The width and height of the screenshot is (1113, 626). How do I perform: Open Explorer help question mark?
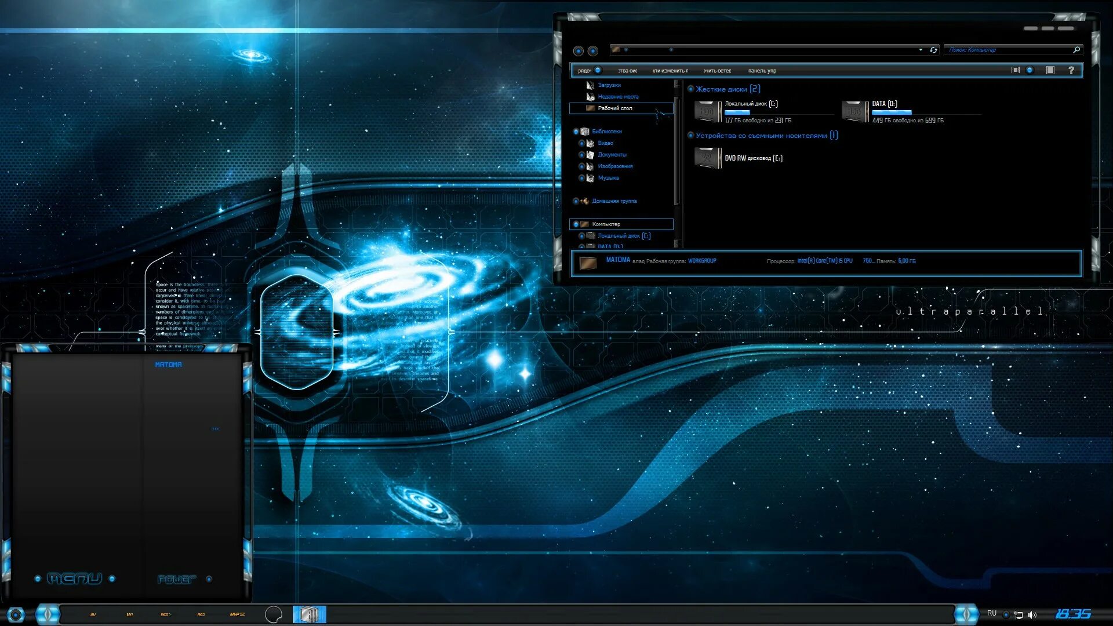coord(1071,70)
